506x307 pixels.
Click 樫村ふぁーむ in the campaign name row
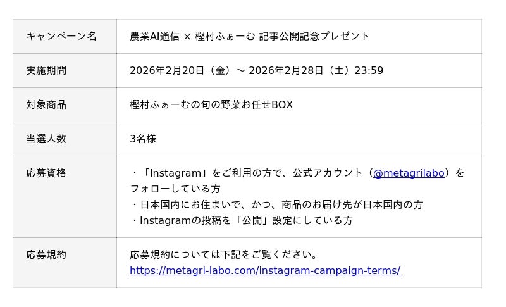[x=225, y=36]
